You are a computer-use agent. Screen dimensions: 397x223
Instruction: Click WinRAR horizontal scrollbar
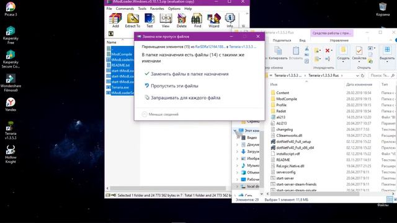coord(168,188)
